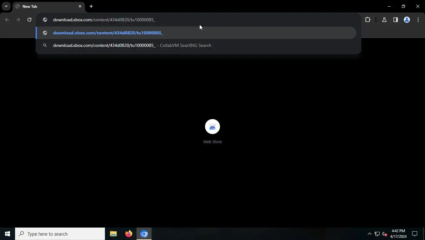Image resolution: width=425 pixels, height=240 pixels.
Task: Select the New Tab browser tab
Action: click(48, 6)
